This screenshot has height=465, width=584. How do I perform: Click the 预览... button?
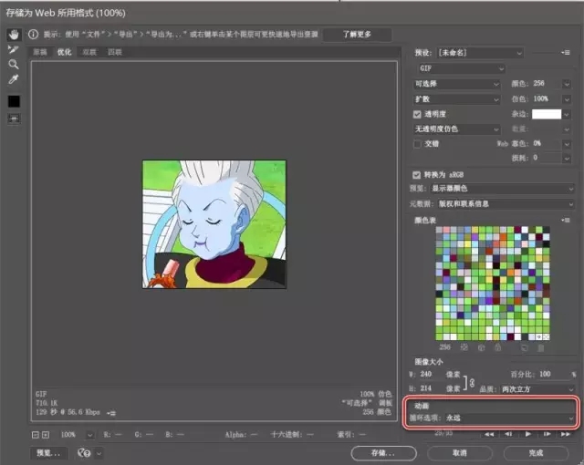(x=48, y=453)
